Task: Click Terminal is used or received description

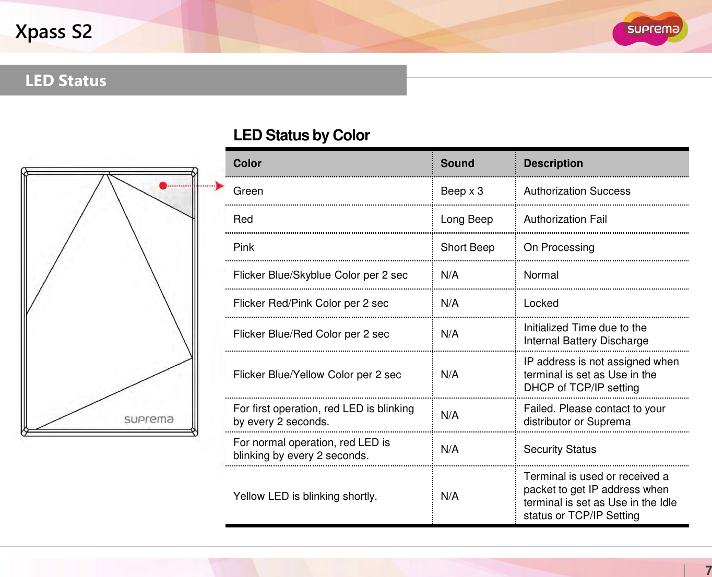Action: pyautogui.click(x=600, y=496)
